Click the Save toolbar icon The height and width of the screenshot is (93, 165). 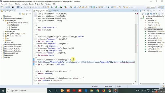(x=6, y=7)
